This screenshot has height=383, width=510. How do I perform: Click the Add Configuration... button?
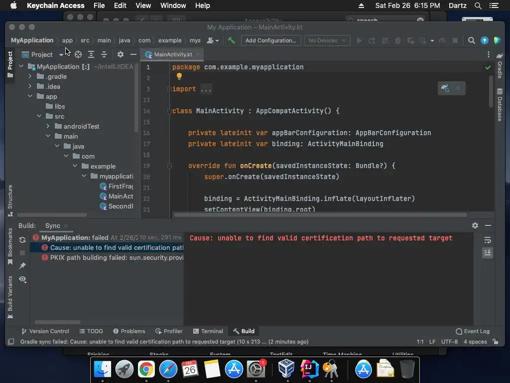pos(270,40)
